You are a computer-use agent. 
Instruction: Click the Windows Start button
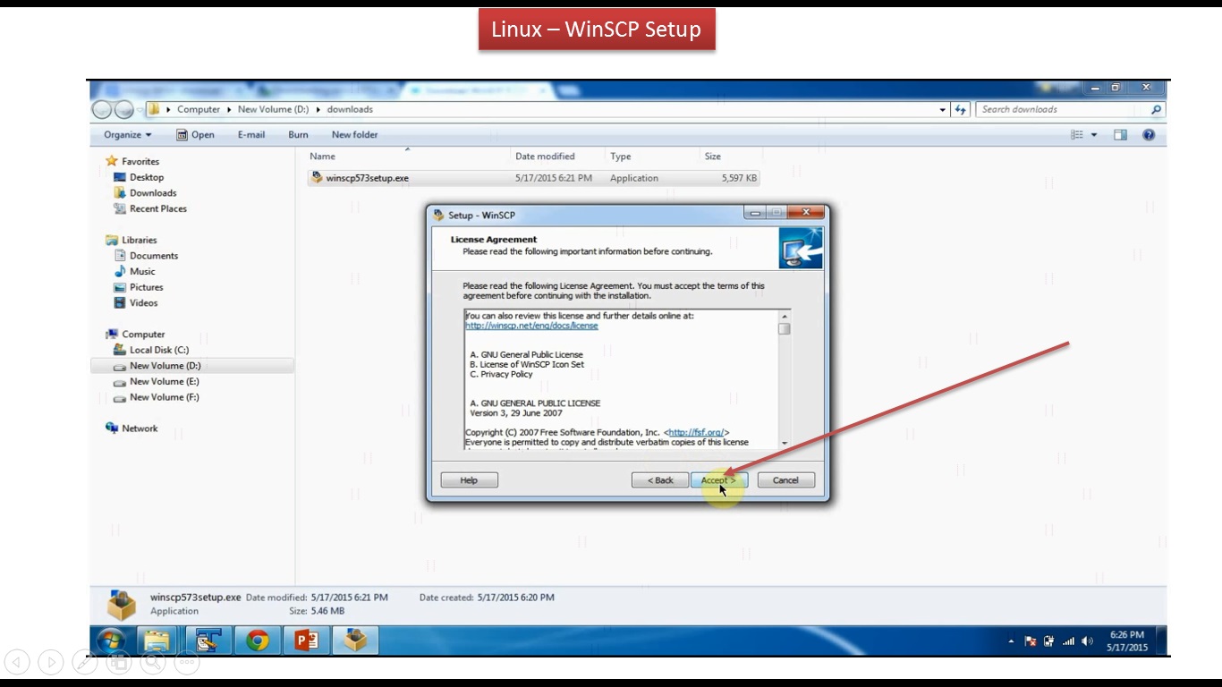click(111, 640)
